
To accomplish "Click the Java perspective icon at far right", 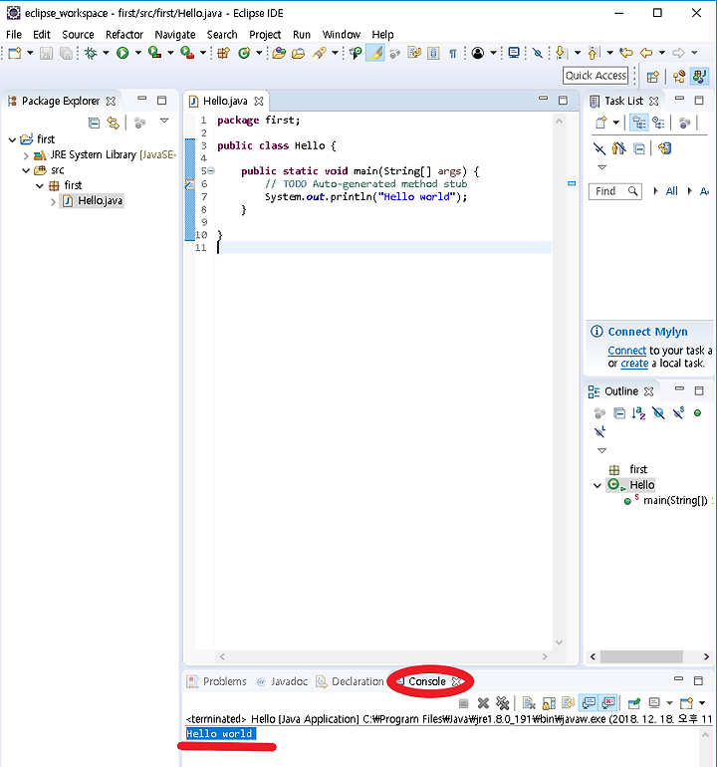I will pos(699,77).
